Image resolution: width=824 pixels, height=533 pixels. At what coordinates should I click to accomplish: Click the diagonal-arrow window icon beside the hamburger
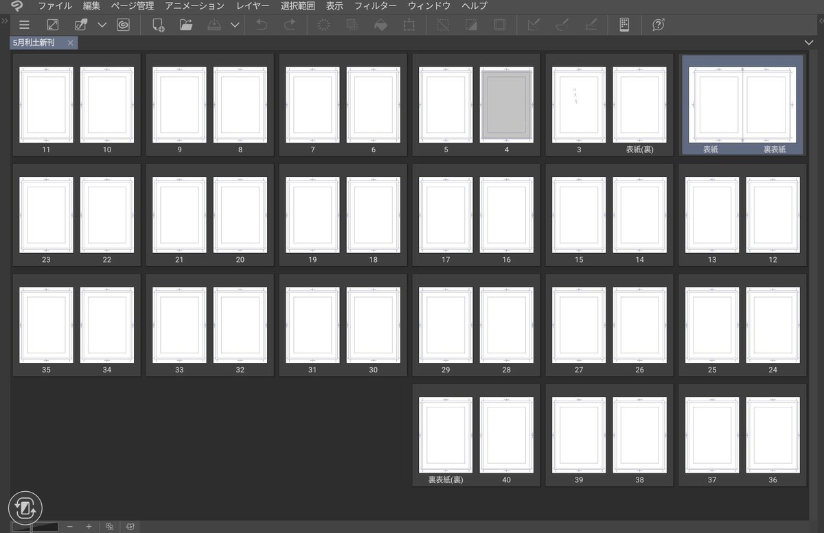tap(52, 25)
